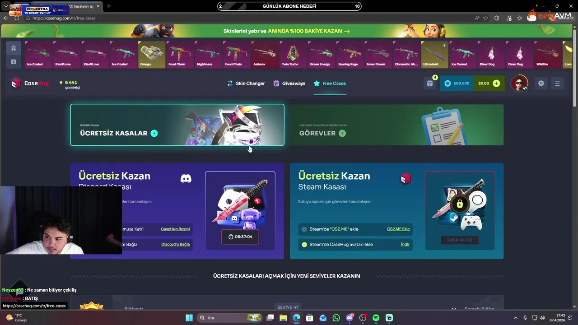The height and width of the screenshot is (325, 578).
Task: Click the Windows taskbar search box
Action: point(230,318)
